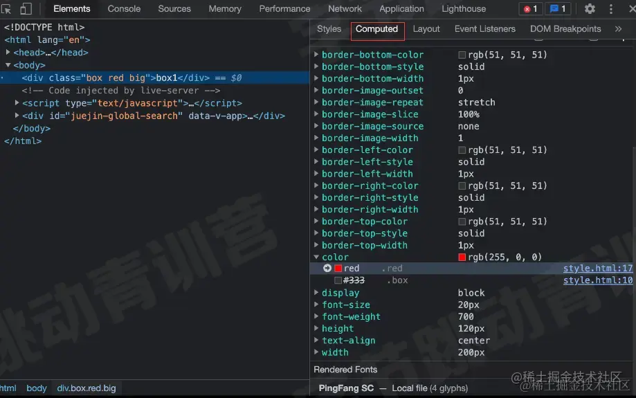
Task: Open the Performance tab
Action: [x=284, y=8]
